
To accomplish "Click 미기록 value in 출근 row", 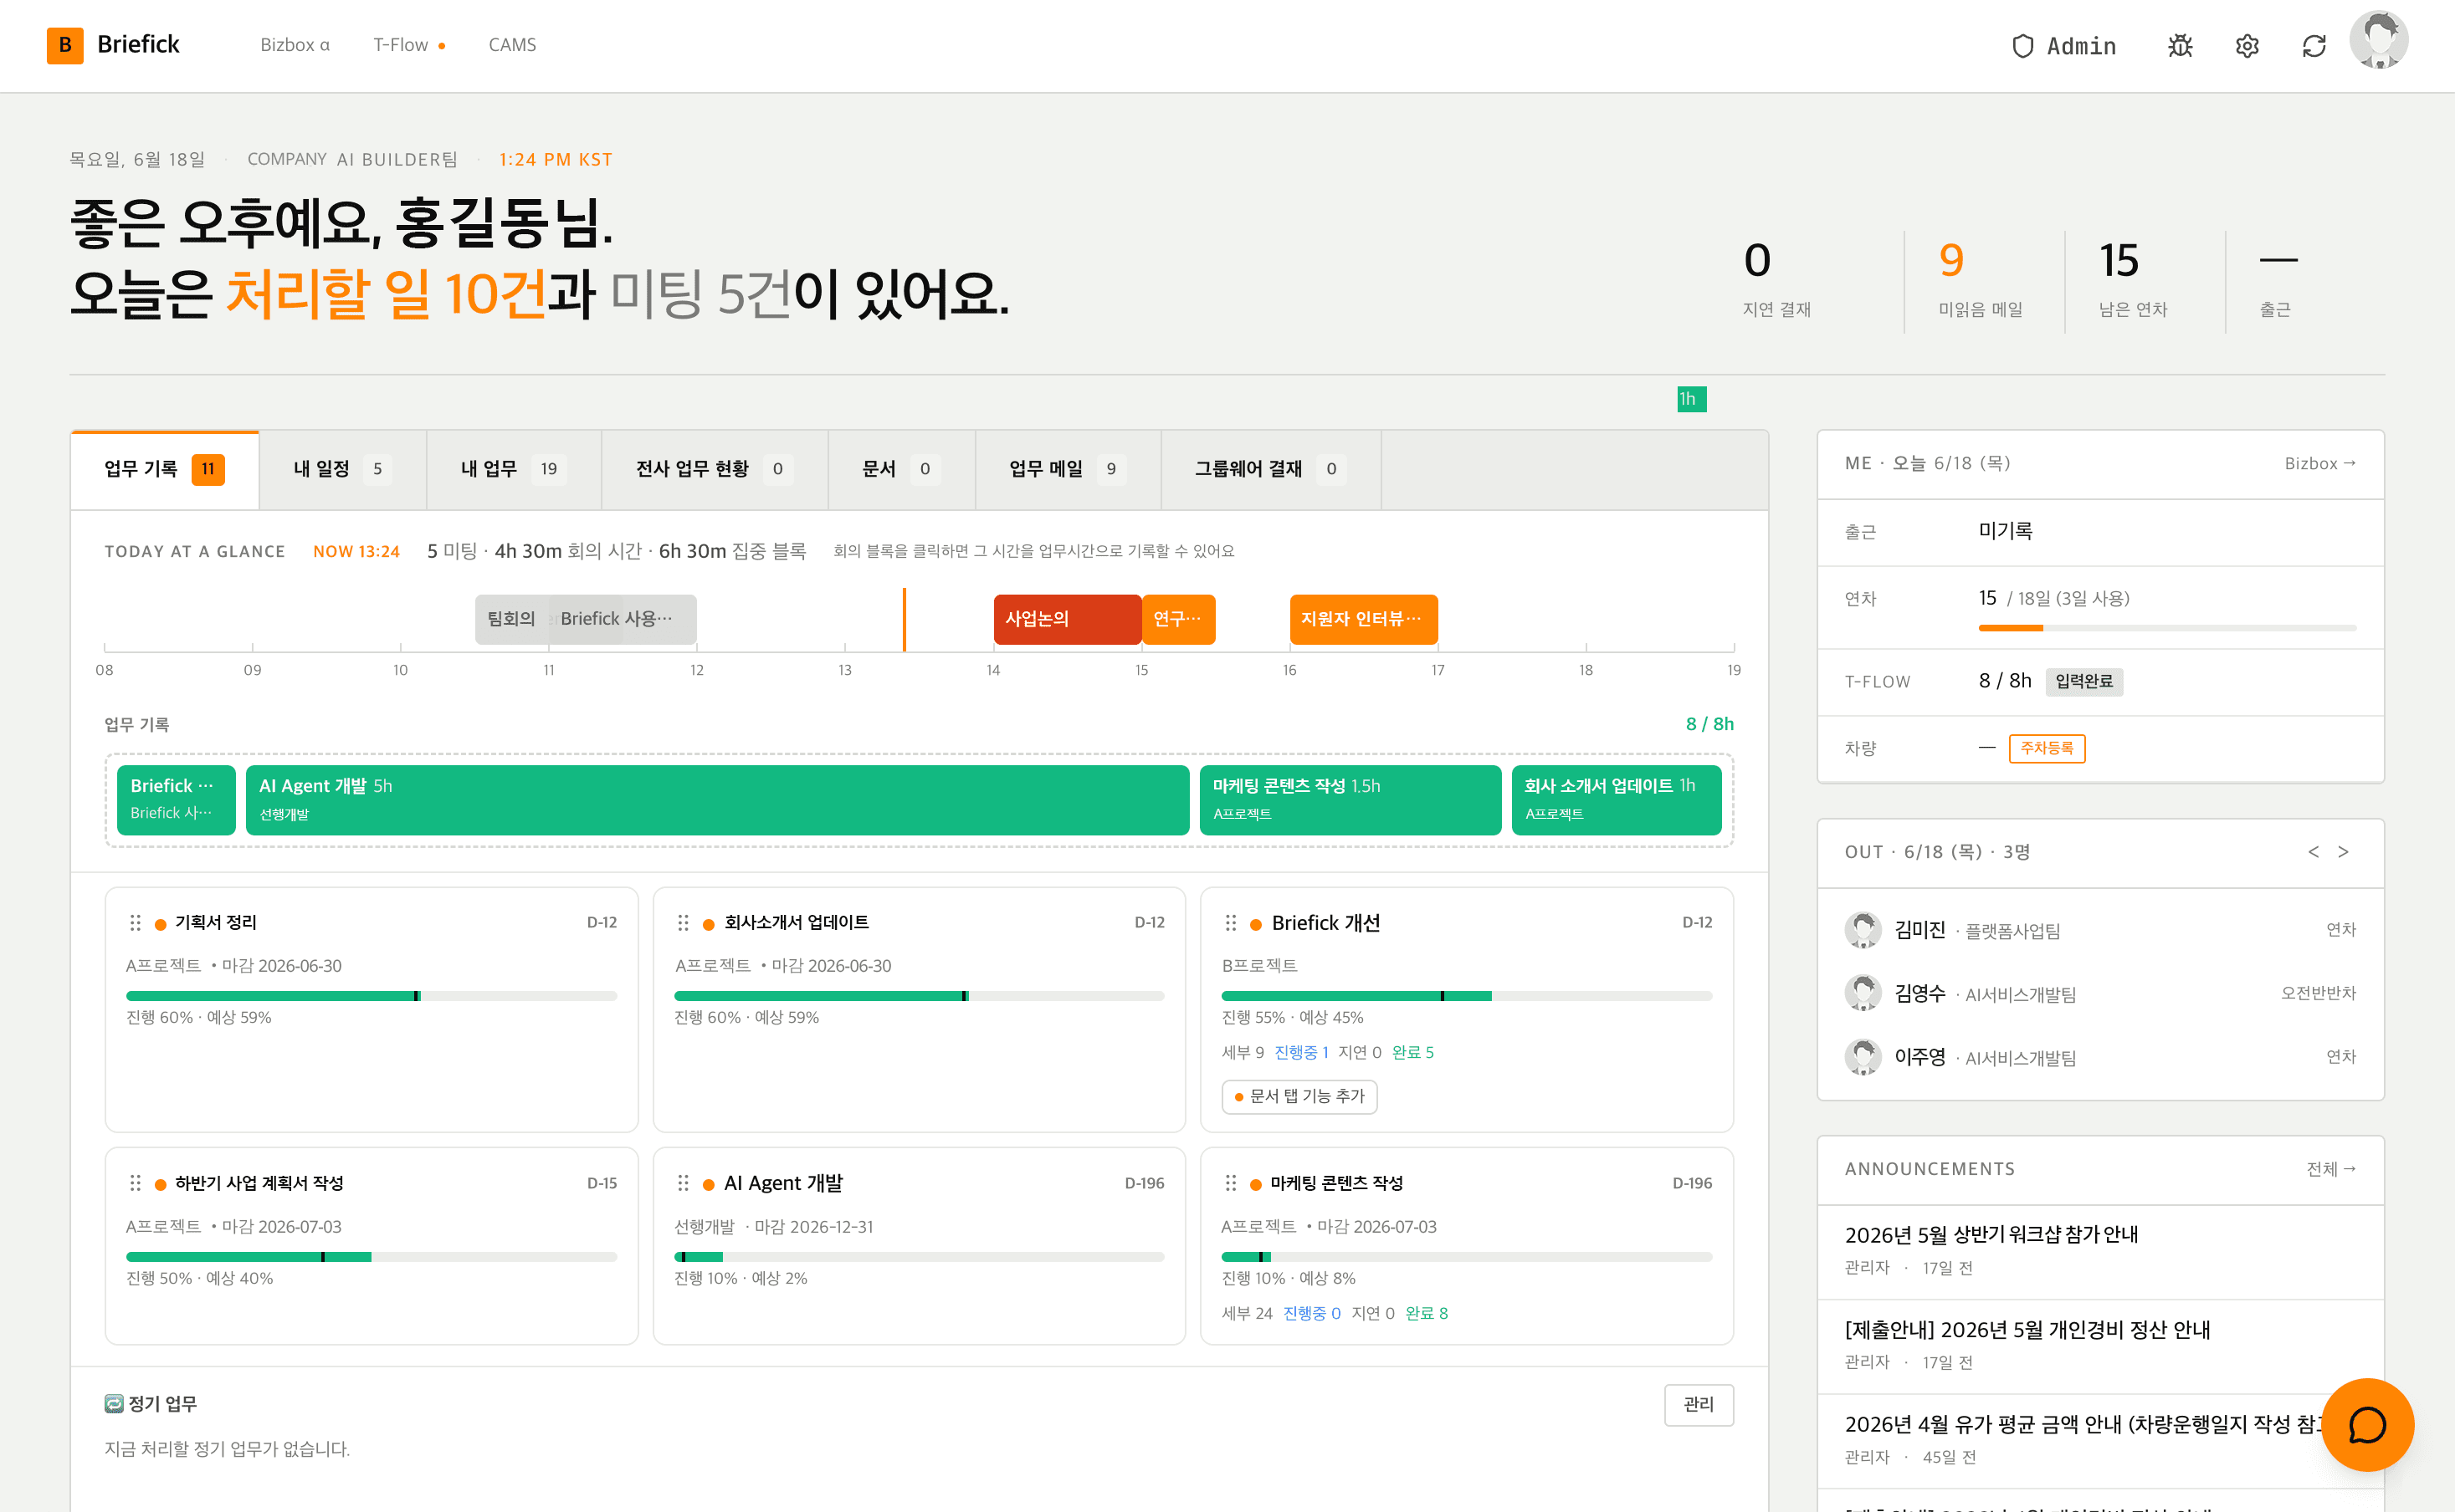I will pyautogui.click(x=2006, y=531).
